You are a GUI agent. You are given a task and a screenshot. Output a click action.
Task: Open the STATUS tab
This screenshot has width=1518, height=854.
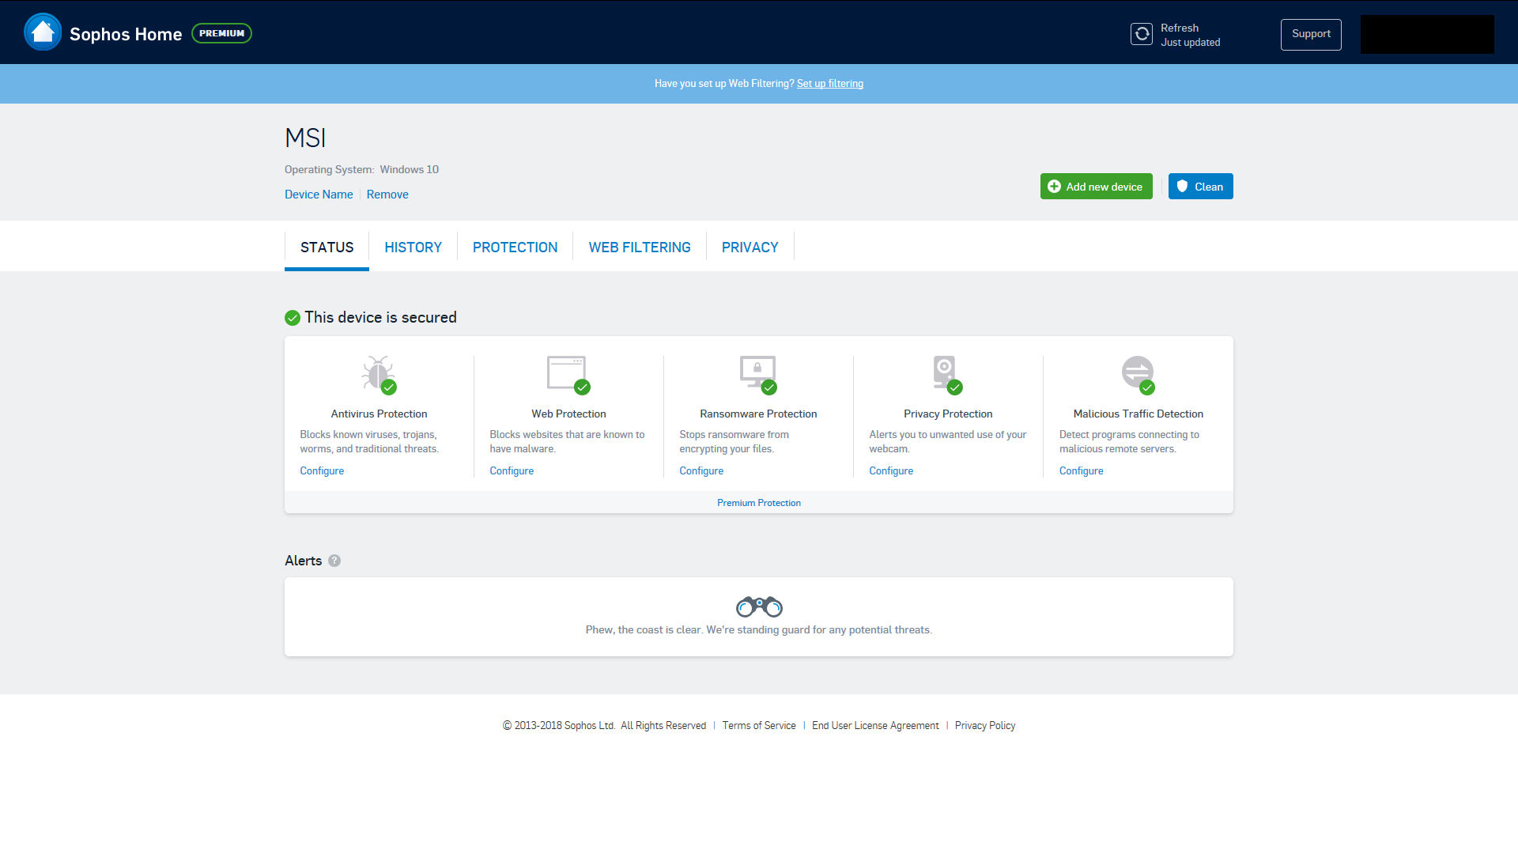point(327,248)
